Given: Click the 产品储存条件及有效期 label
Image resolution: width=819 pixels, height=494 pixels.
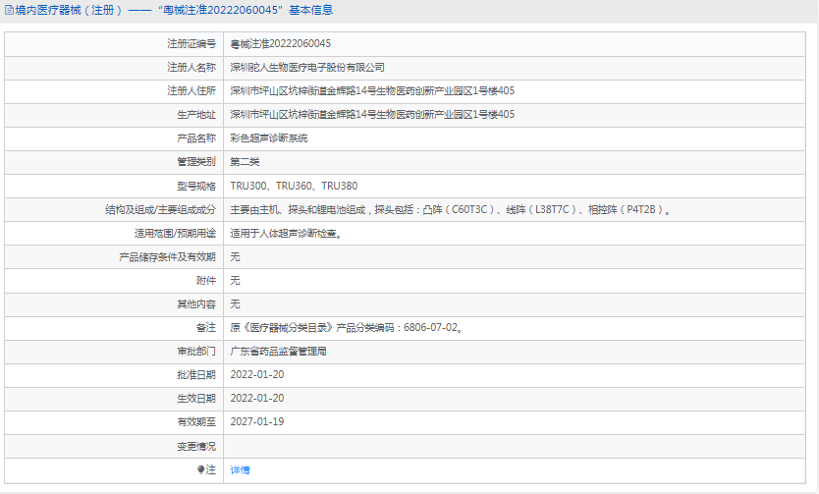Looking at the screenshot, I should point(167,257).
